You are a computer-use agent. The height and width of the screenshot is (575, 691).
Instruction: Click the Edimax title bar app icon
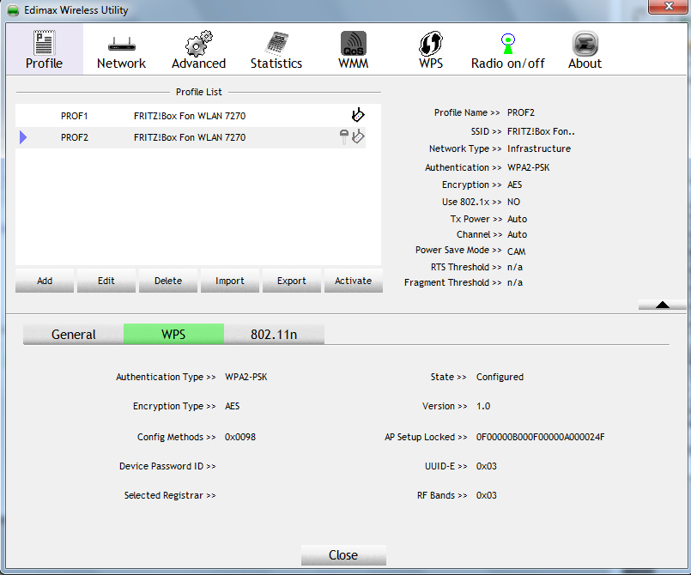pos(13,10)
